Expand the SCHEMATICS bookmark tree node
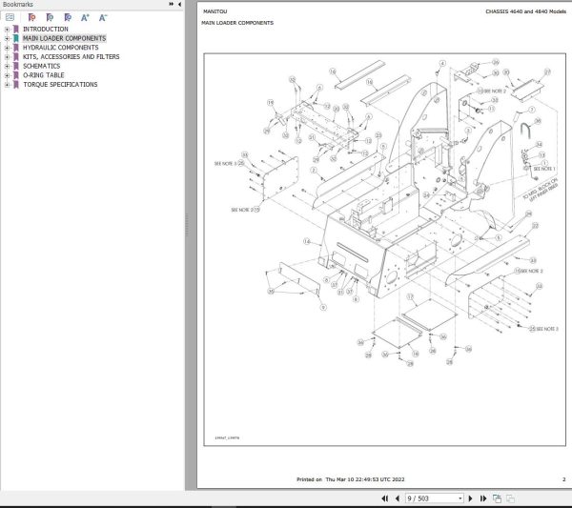Image resolution: width=572 pixels, height=508 pixels. (x=7, y=67)
